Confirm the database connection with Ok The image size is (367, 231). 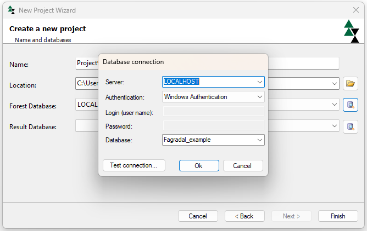[199, 165]
